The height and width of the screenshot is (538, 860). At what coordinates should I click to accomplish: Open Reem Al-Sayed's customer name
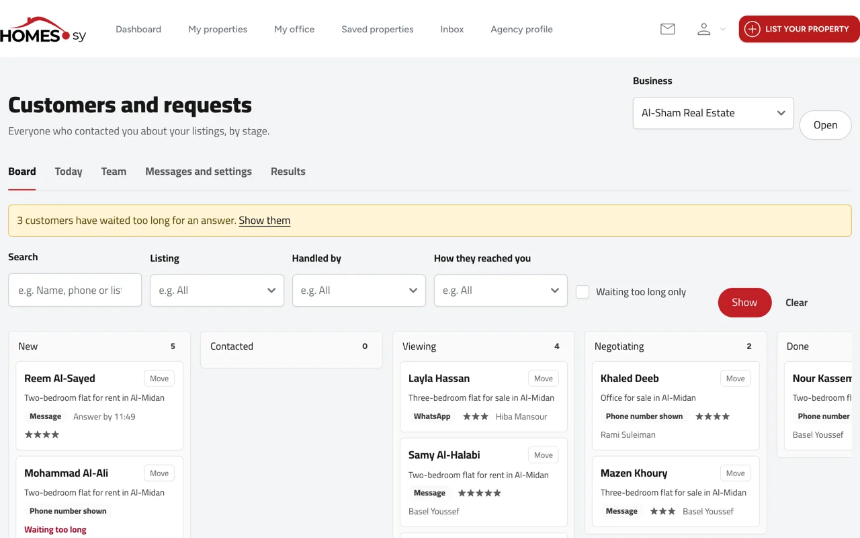(x=60, y=379)
